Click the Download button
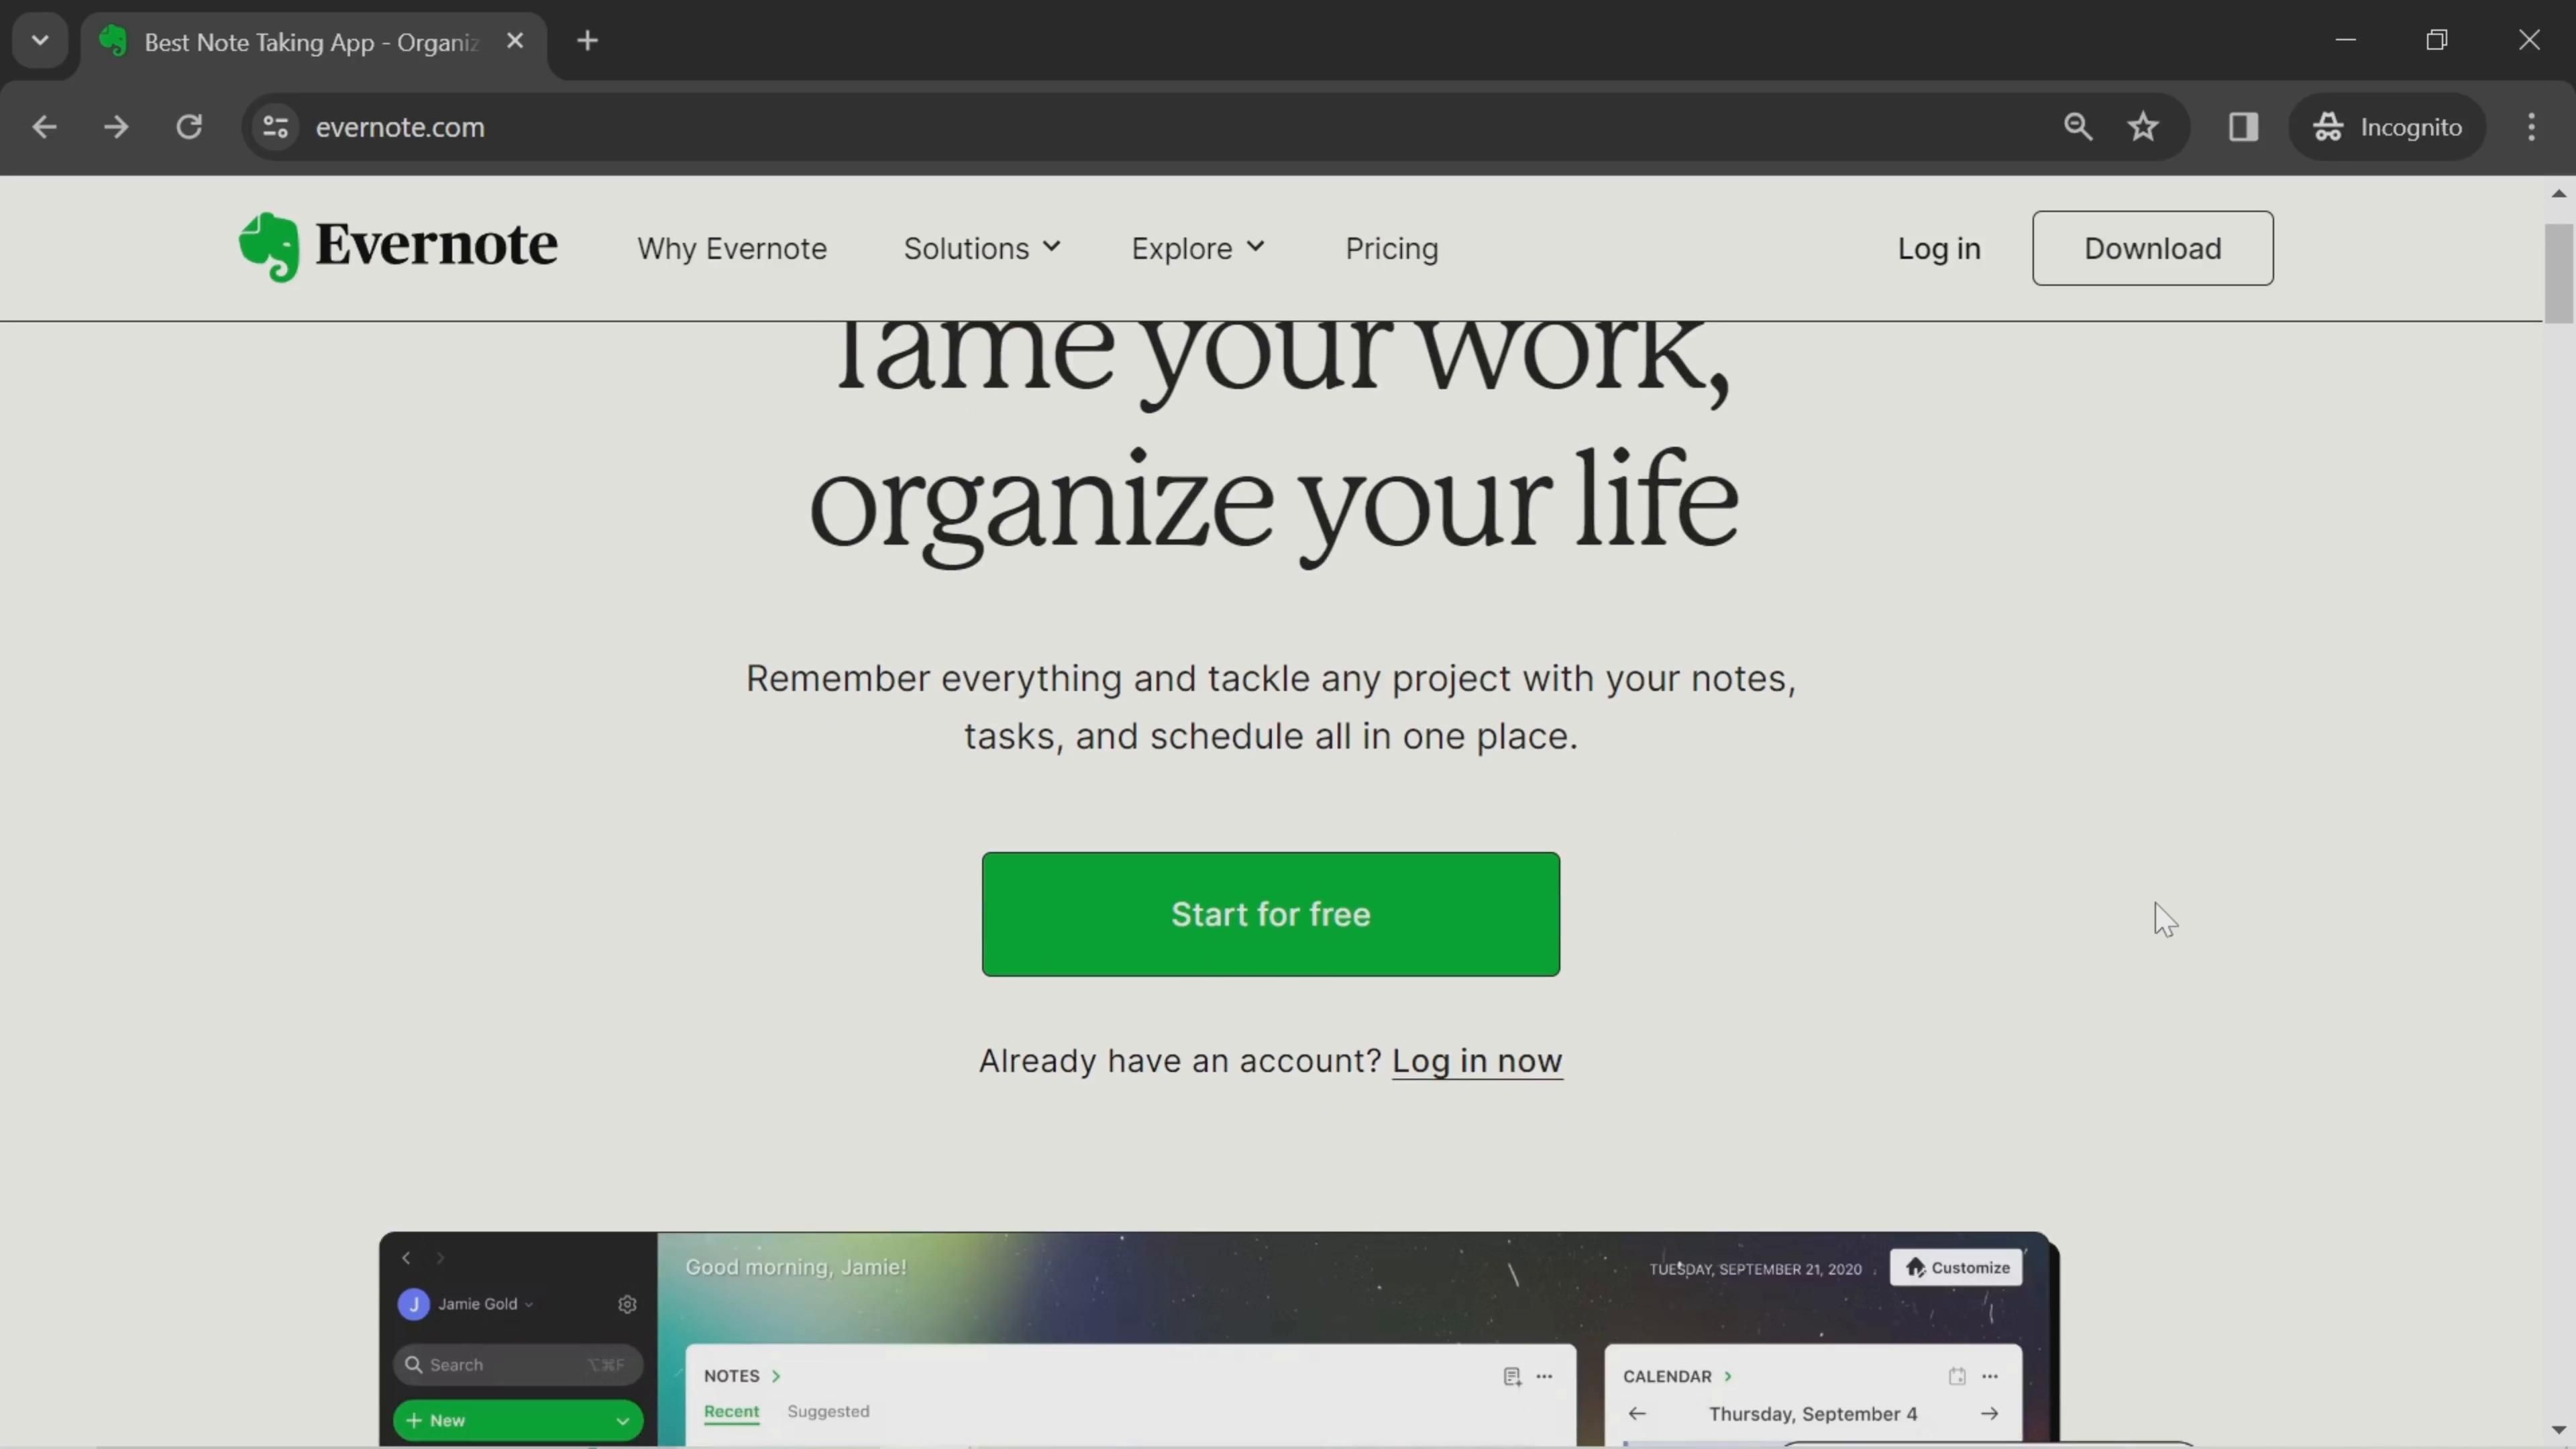Viewport: 2576px width, 1449px height. click(x=2152, y=248)
